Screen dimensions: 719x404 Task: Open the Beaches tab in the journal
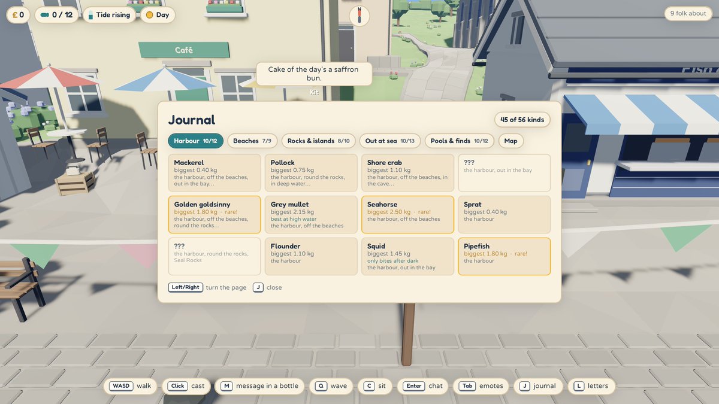pyautogui.click(x=252, y=141)
